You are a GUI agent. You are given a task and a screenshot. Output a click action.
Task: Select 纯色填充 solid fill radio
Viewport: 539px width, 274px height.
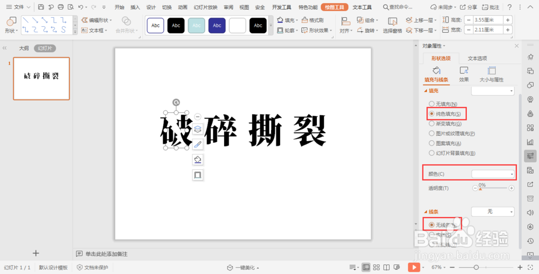click(x=431, y=114)
